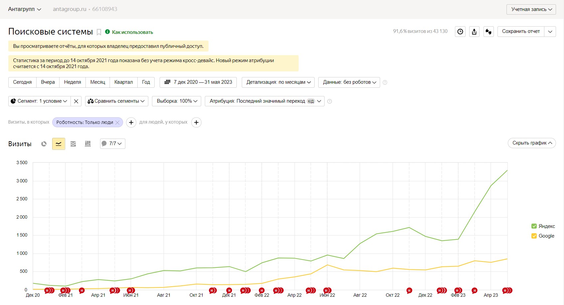The width and height of the screenshot is (564, 305).
Task: Expand the Атрибуция dropdown
Action: click(x=265, y=101)
